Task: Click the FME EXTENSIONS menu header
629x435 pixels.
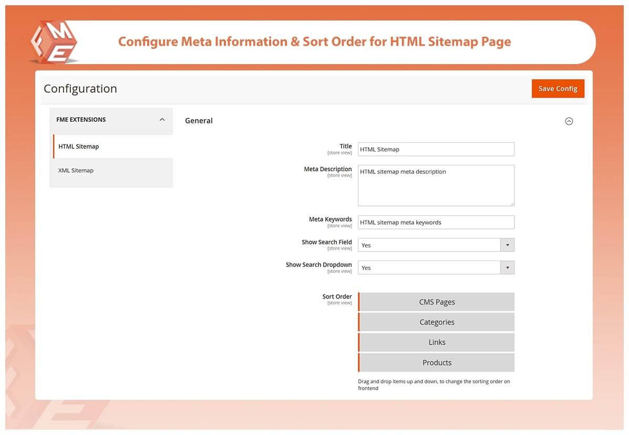Action: [x=81, y=120]
